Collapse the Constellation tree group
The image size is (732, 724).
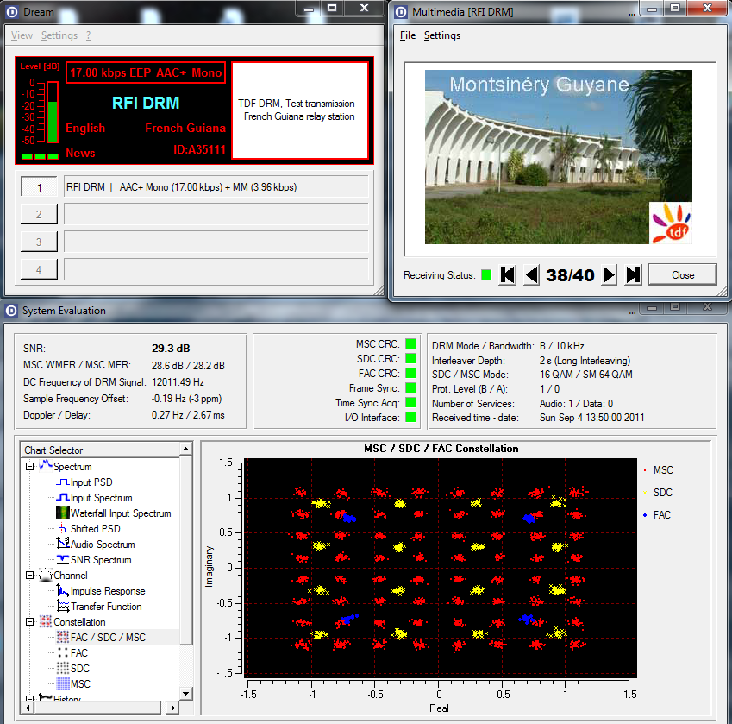[x=29, y=622]
